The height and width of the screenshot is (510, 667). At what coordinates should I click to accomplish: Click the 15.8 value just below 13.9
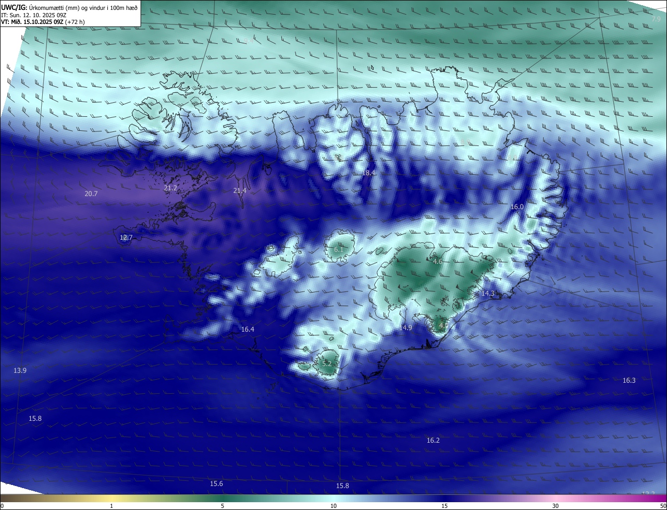(x=35, y=419)
